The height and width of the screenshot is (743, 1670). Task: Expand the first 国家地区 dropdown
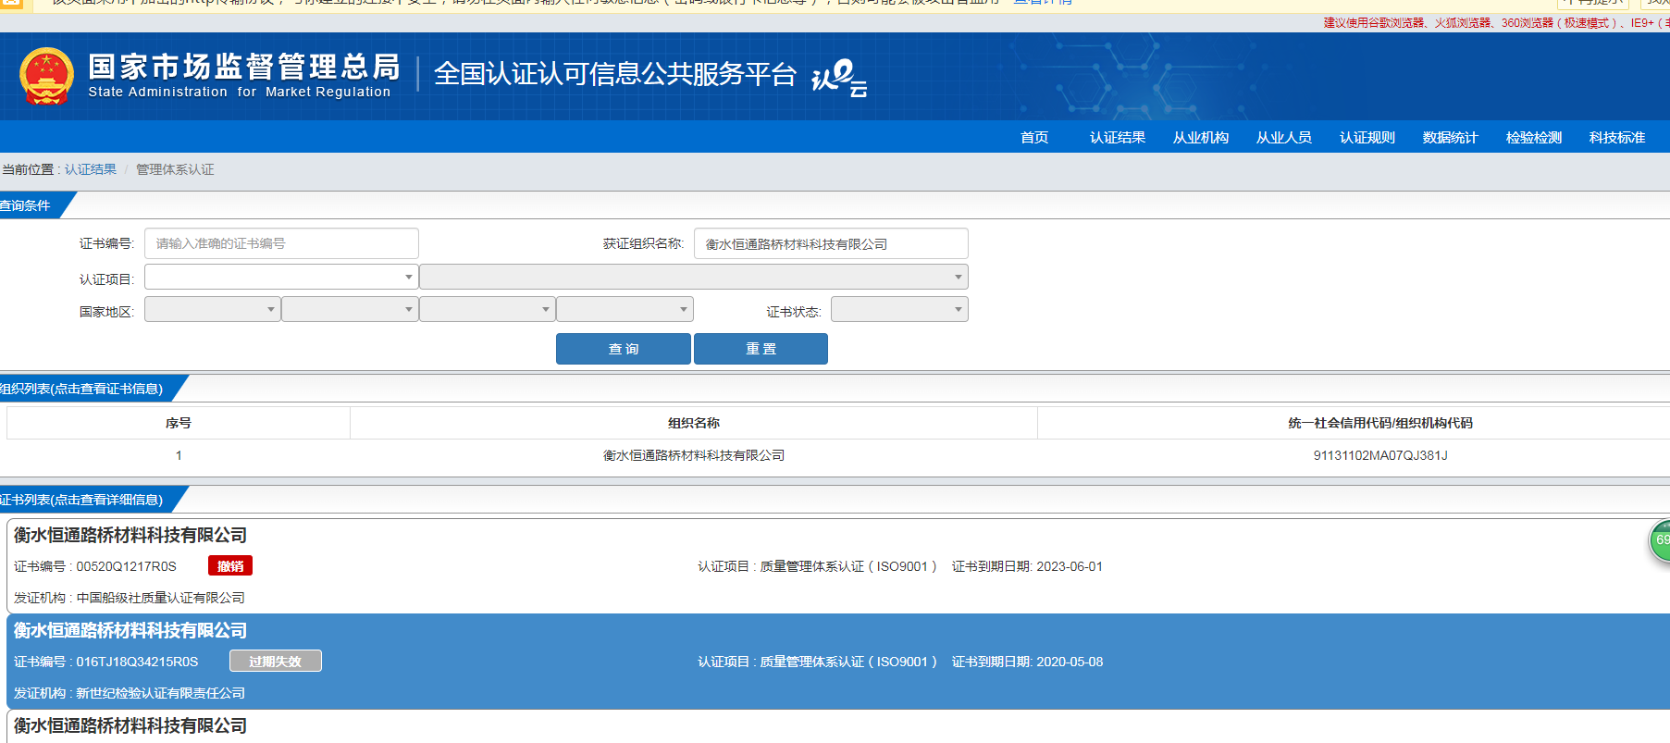212,309
